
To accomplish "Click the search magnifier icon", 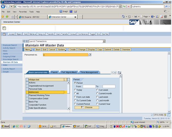I will coord(166,7).
